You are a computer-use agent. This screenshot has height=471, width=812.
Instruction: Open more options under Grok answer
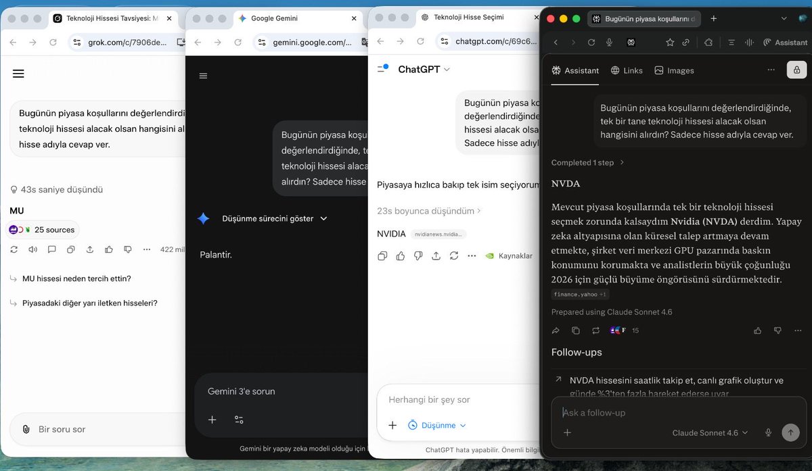(x=147, y=249)
